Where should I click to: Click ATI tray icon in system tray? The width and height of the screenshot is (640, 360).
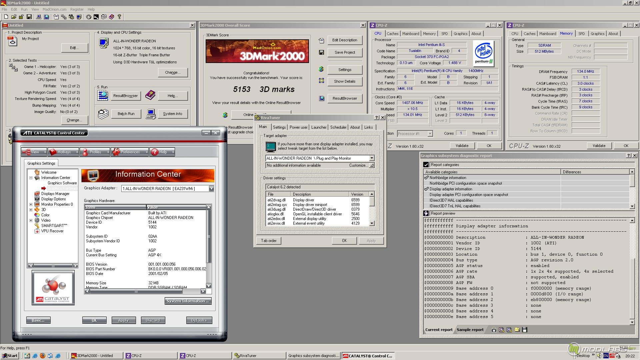[612, 356]
